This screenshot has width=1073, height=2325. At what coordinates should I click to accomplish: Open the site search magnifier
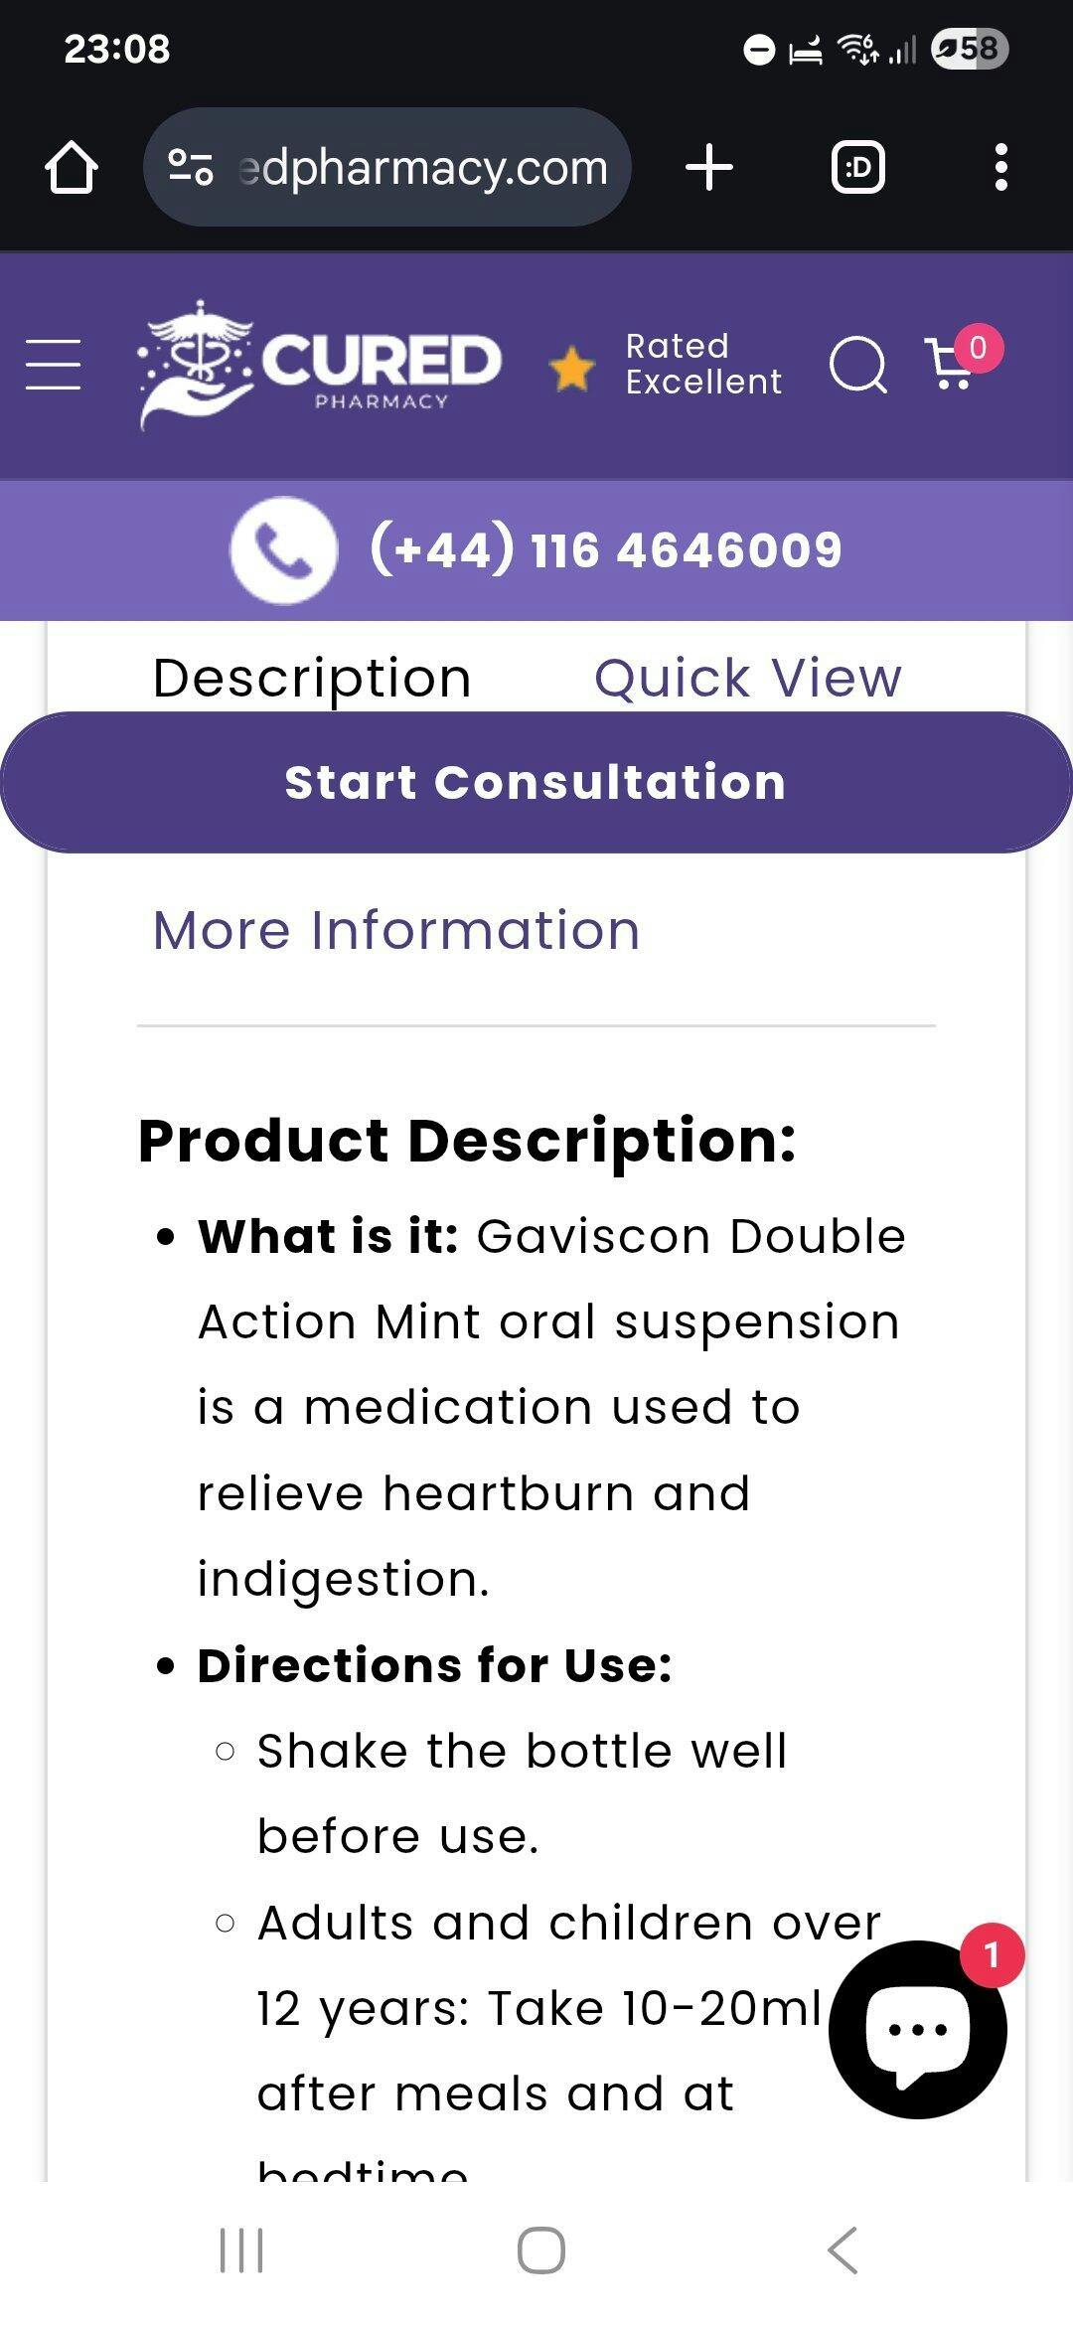[x=857, y=365]
